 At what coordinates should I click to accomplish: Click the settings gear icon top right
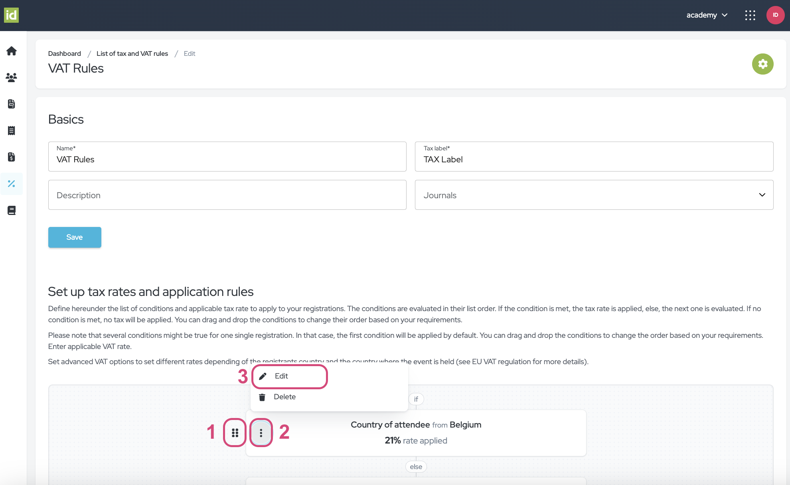pyautogui.click(x=763, y=64)
